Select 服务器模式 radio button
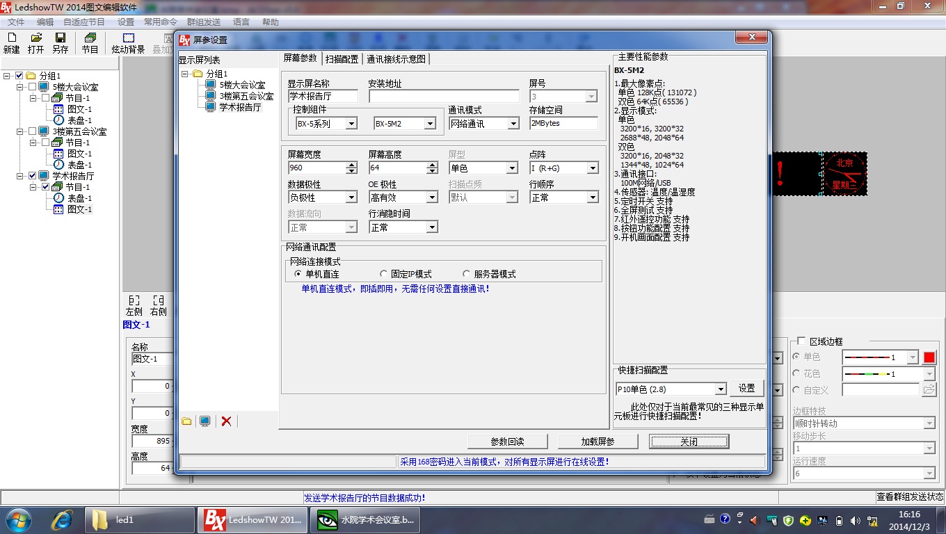This screenshot has width=946, height=534. coord(467,274)
